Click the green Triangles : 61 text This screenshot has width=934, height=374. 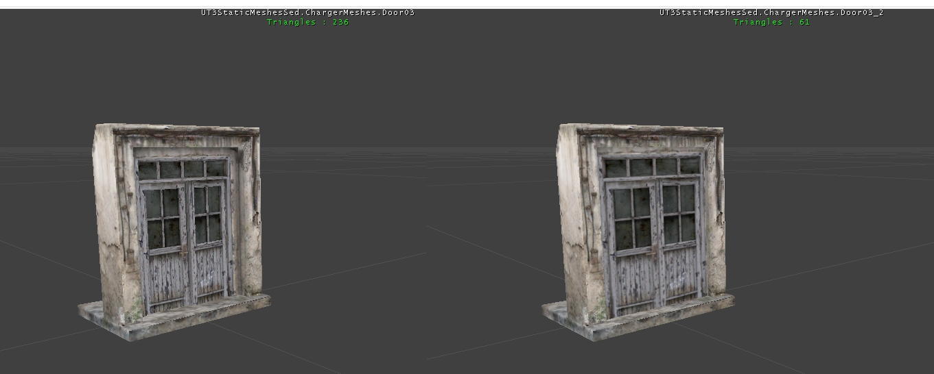tap(771, 22)
